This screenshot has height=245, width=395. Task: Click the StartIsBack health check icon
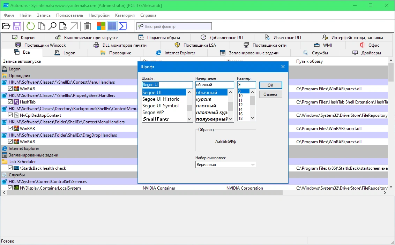click(16, 168)
